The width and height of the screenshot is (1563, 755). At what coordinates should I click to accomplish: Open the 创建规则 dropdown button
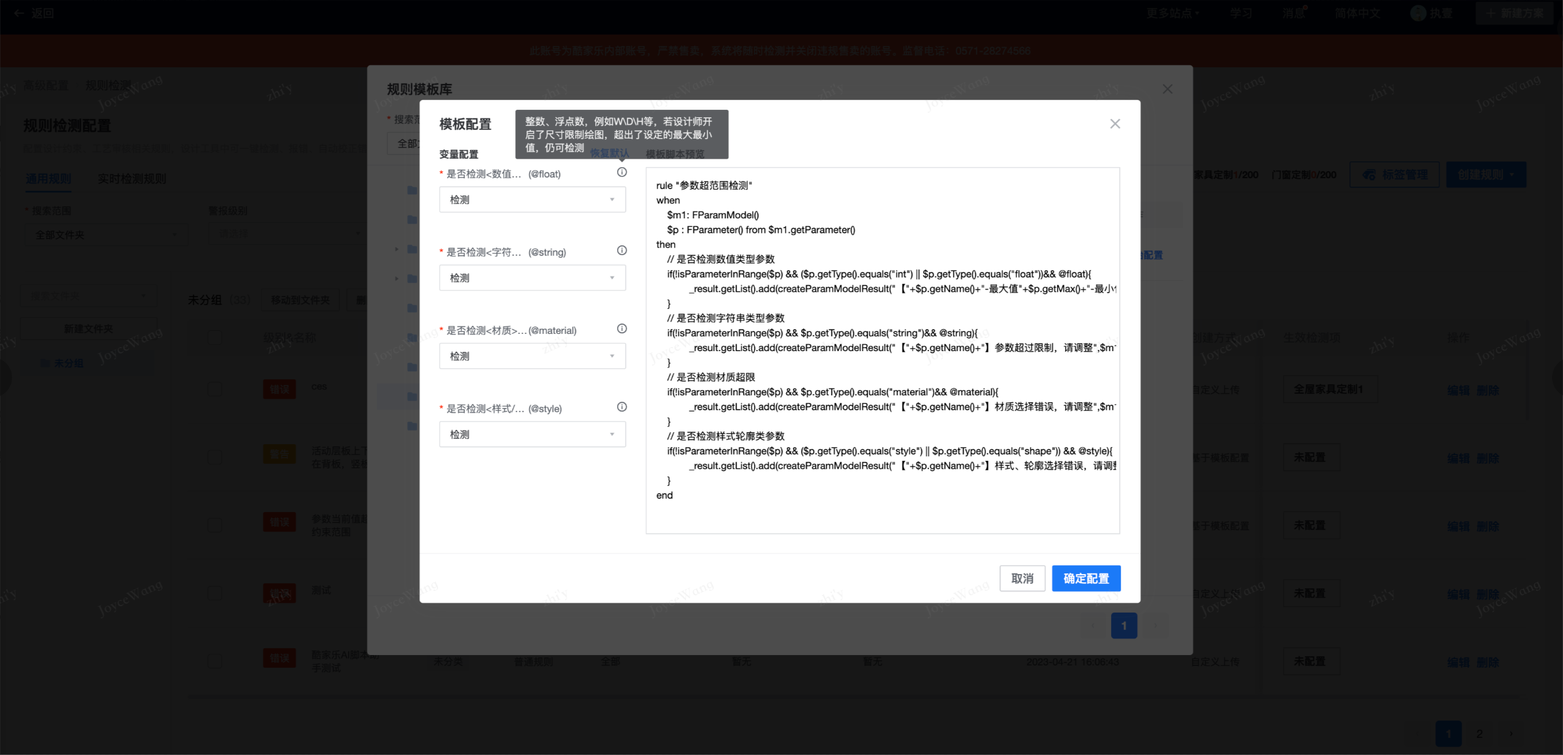[1486, 175]
